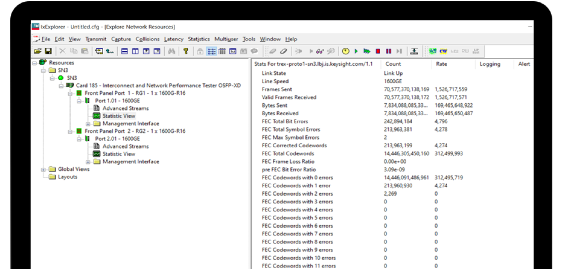Select the Frames Sent statistic row
Viewport: 565px width, 269px height.
point(392,89)
